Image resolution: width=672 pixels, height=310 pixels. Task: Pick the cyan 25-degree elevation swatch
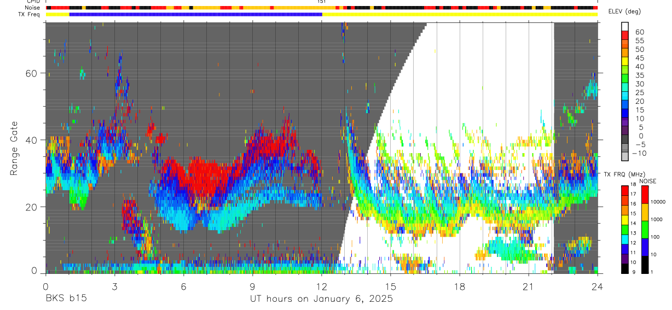tap(625, 97)
